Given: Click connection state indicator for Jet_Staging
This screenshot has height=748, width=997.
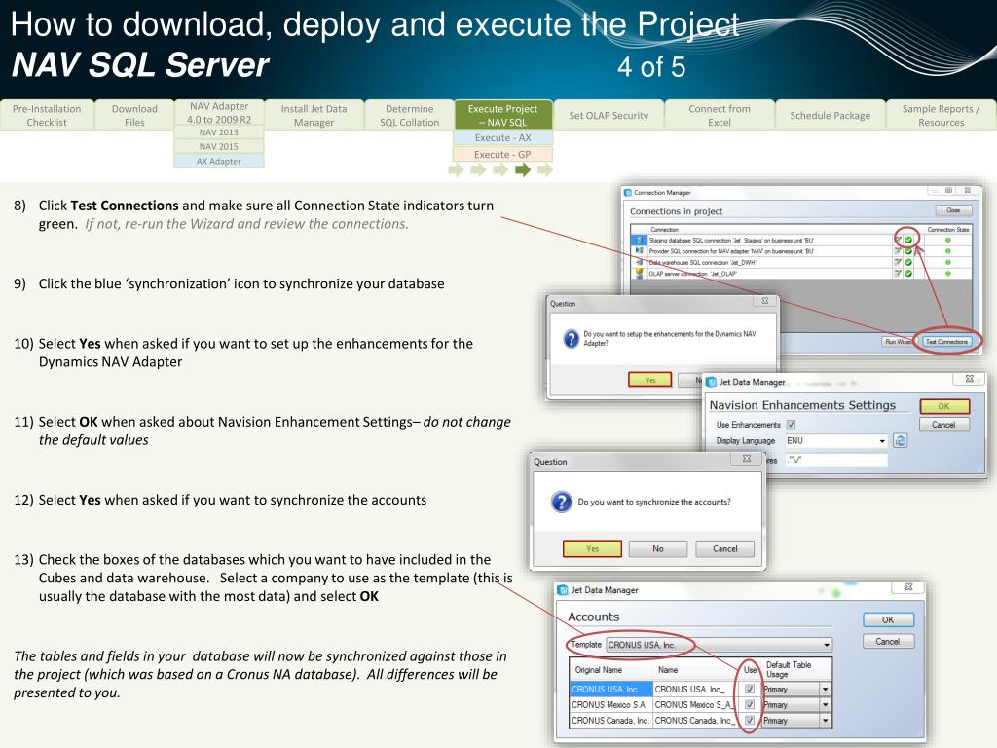Looking at the screenshot, I should pyautogui.click(x=948, y=240).
